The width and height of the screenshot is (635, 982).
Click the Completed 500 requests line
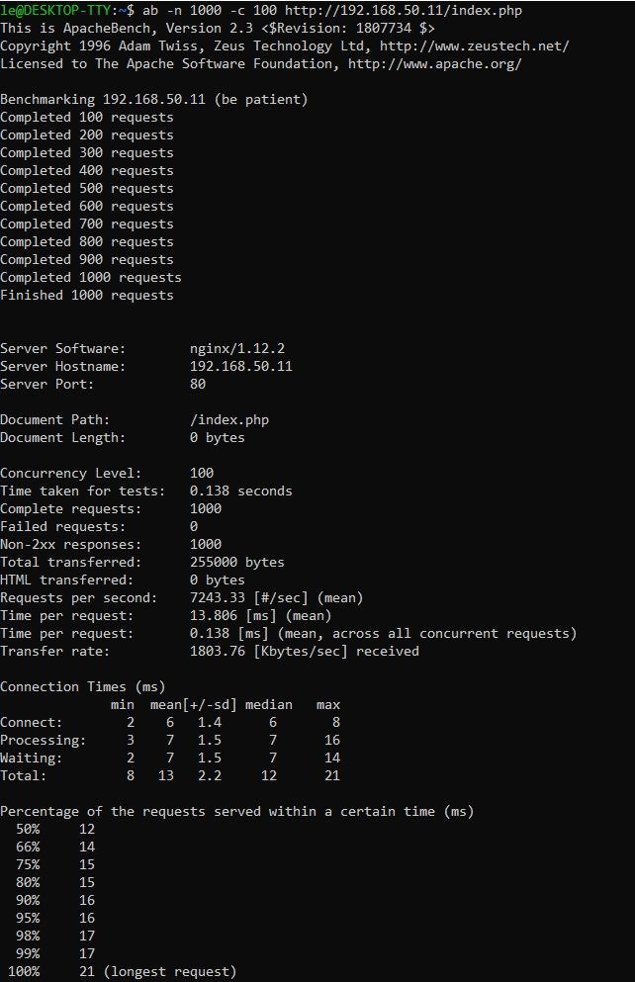pos(87,189)
